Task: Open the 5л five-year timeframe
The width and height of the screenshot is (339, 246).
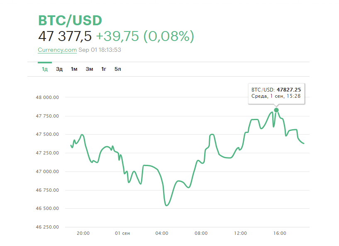Action: (x=117, y=69)
